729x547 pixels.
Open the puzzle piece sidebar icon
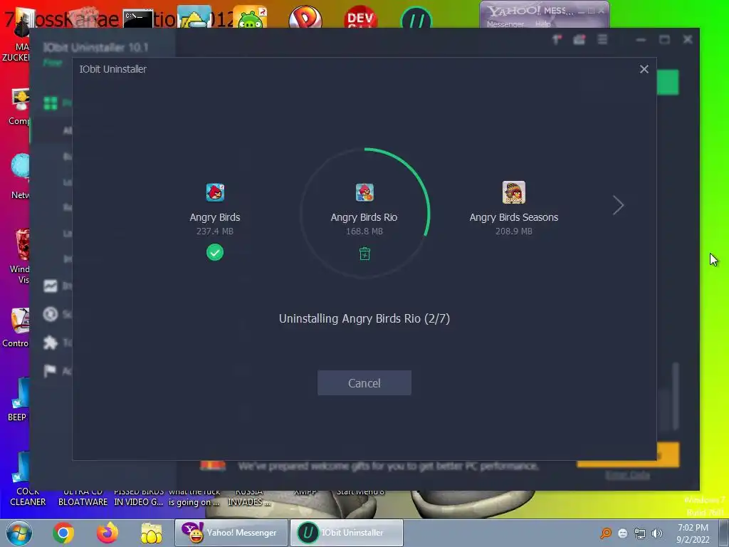coord(51,343)
